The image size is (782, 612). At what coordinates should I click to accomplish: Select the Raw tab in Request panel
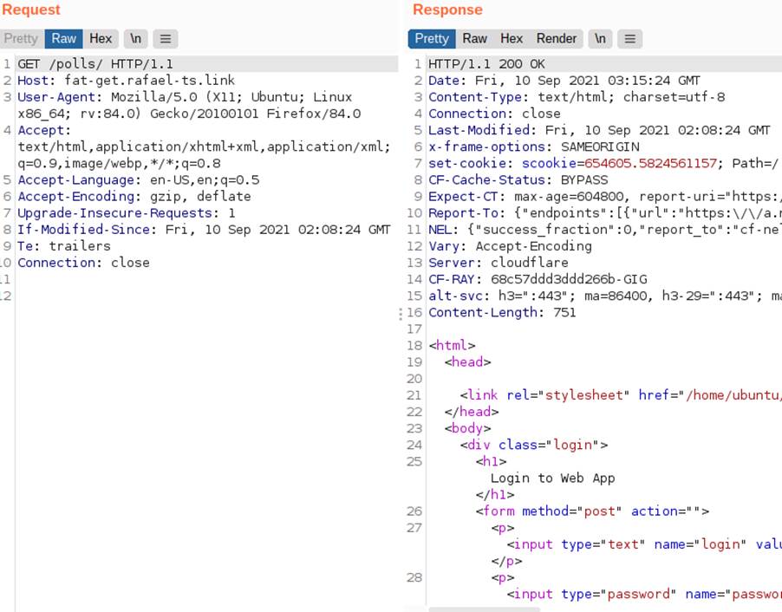point(64,39)
